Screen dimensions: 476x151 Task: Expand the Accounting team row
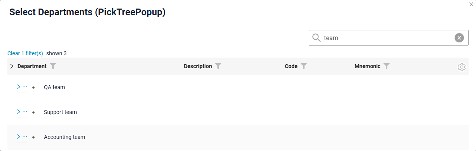(x=19, y=137)
